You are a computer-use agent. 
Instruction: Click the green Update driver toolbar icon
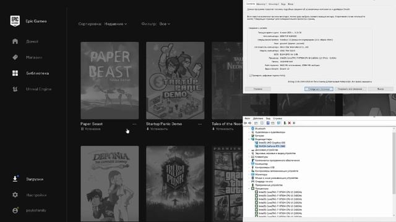(x=285, y=123)
